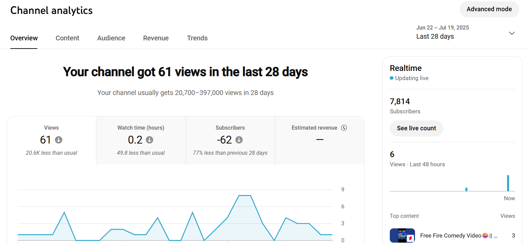Click the down-arrow icon beside Views 61

[59, 140]
